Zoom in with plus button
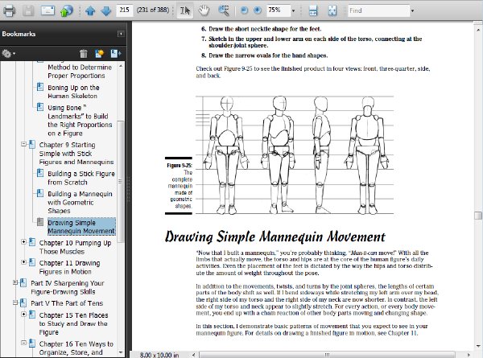 click(x=258, y=10)
